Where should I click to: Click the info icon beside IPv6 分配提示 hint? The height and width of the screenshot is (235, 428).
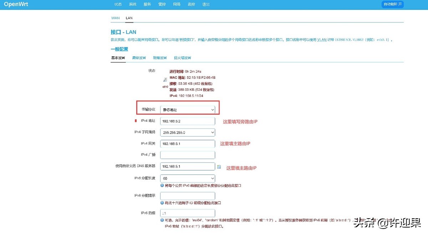[162, 203]
